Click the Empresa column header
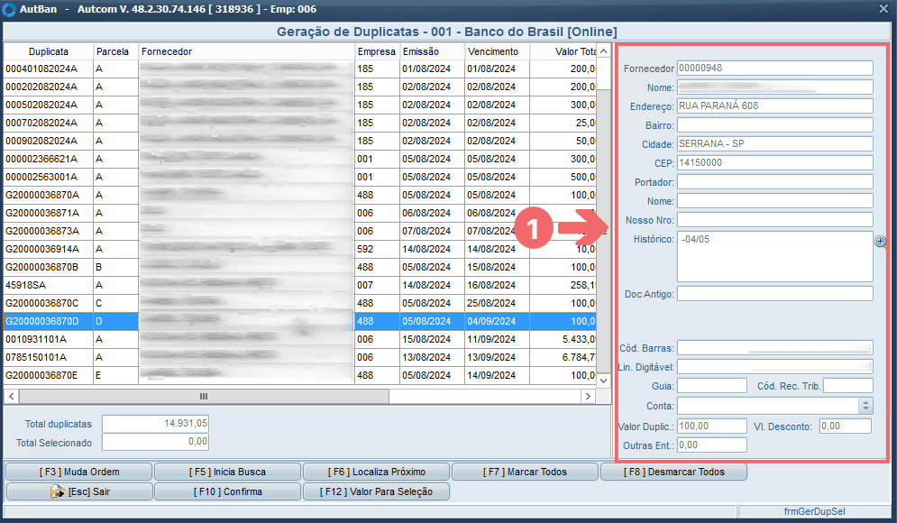 pos(377,51)
